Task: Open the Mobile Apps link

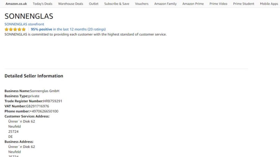Action: click(x=269, y=4)
